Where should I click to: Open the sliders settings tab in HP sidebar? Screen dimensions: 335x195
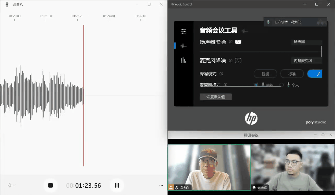(x=184, y=31)
